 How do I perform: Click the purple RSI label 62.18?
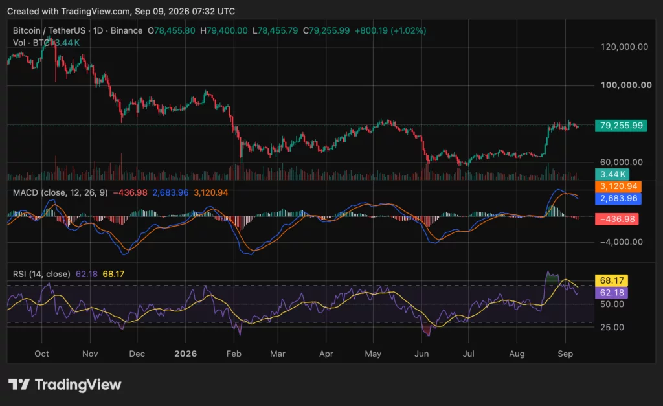point(611,293)
